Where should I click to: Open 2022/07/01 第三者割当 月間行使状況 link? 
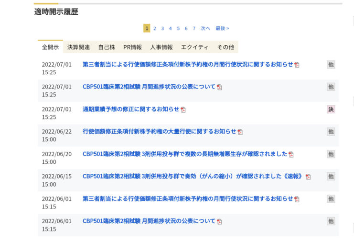tap(188, 65)
